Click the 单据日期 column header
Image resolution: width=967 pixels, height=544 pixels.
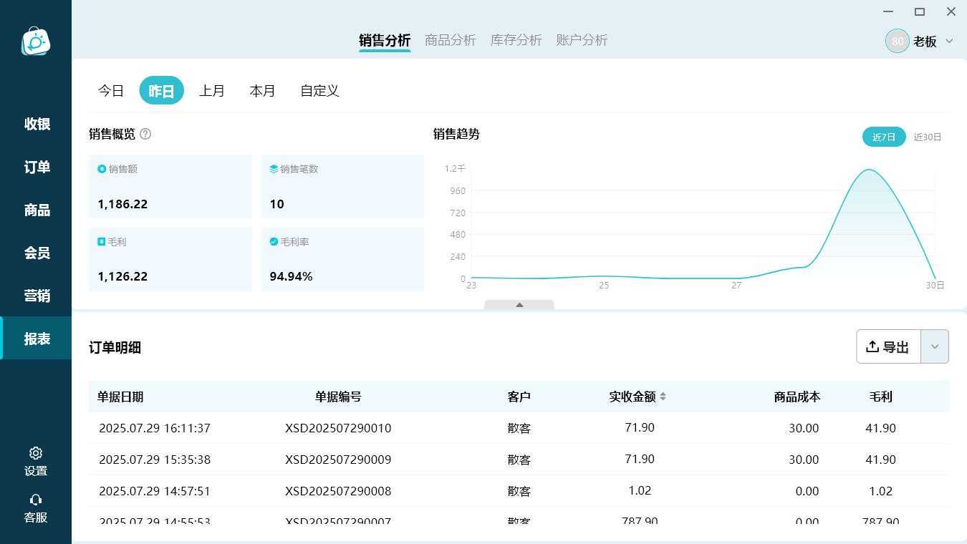tap(120, 397)
